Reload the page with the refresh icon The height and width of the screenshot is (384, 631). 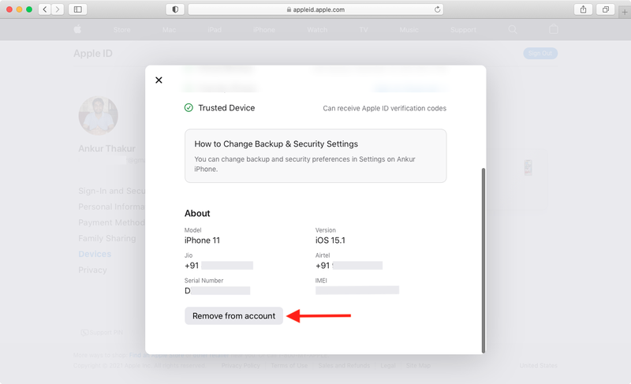tap(437, 9)
